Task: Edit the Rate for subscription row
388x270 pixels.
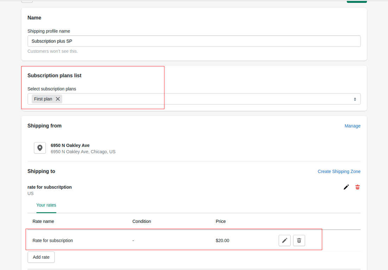Action: tap(284, 240)
